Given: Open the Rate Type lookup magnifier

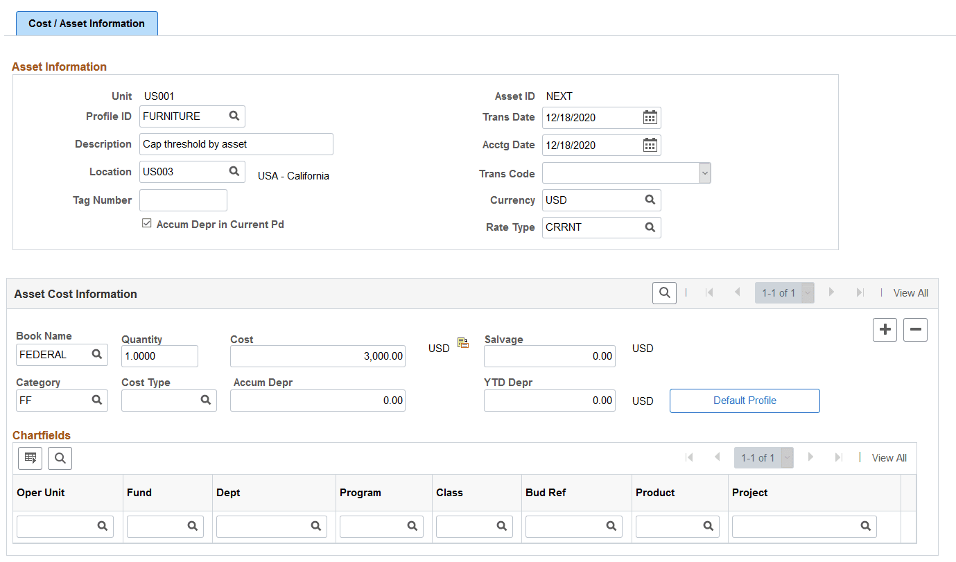Looking at the screenshot, I should click(x=650, y=227).
